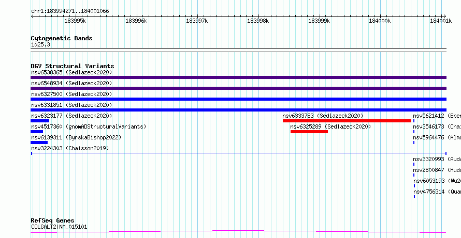Click the nsv6327500 (Sedlazeck2020) label
The width and height of the screenshot is (461, 238).
71,94
